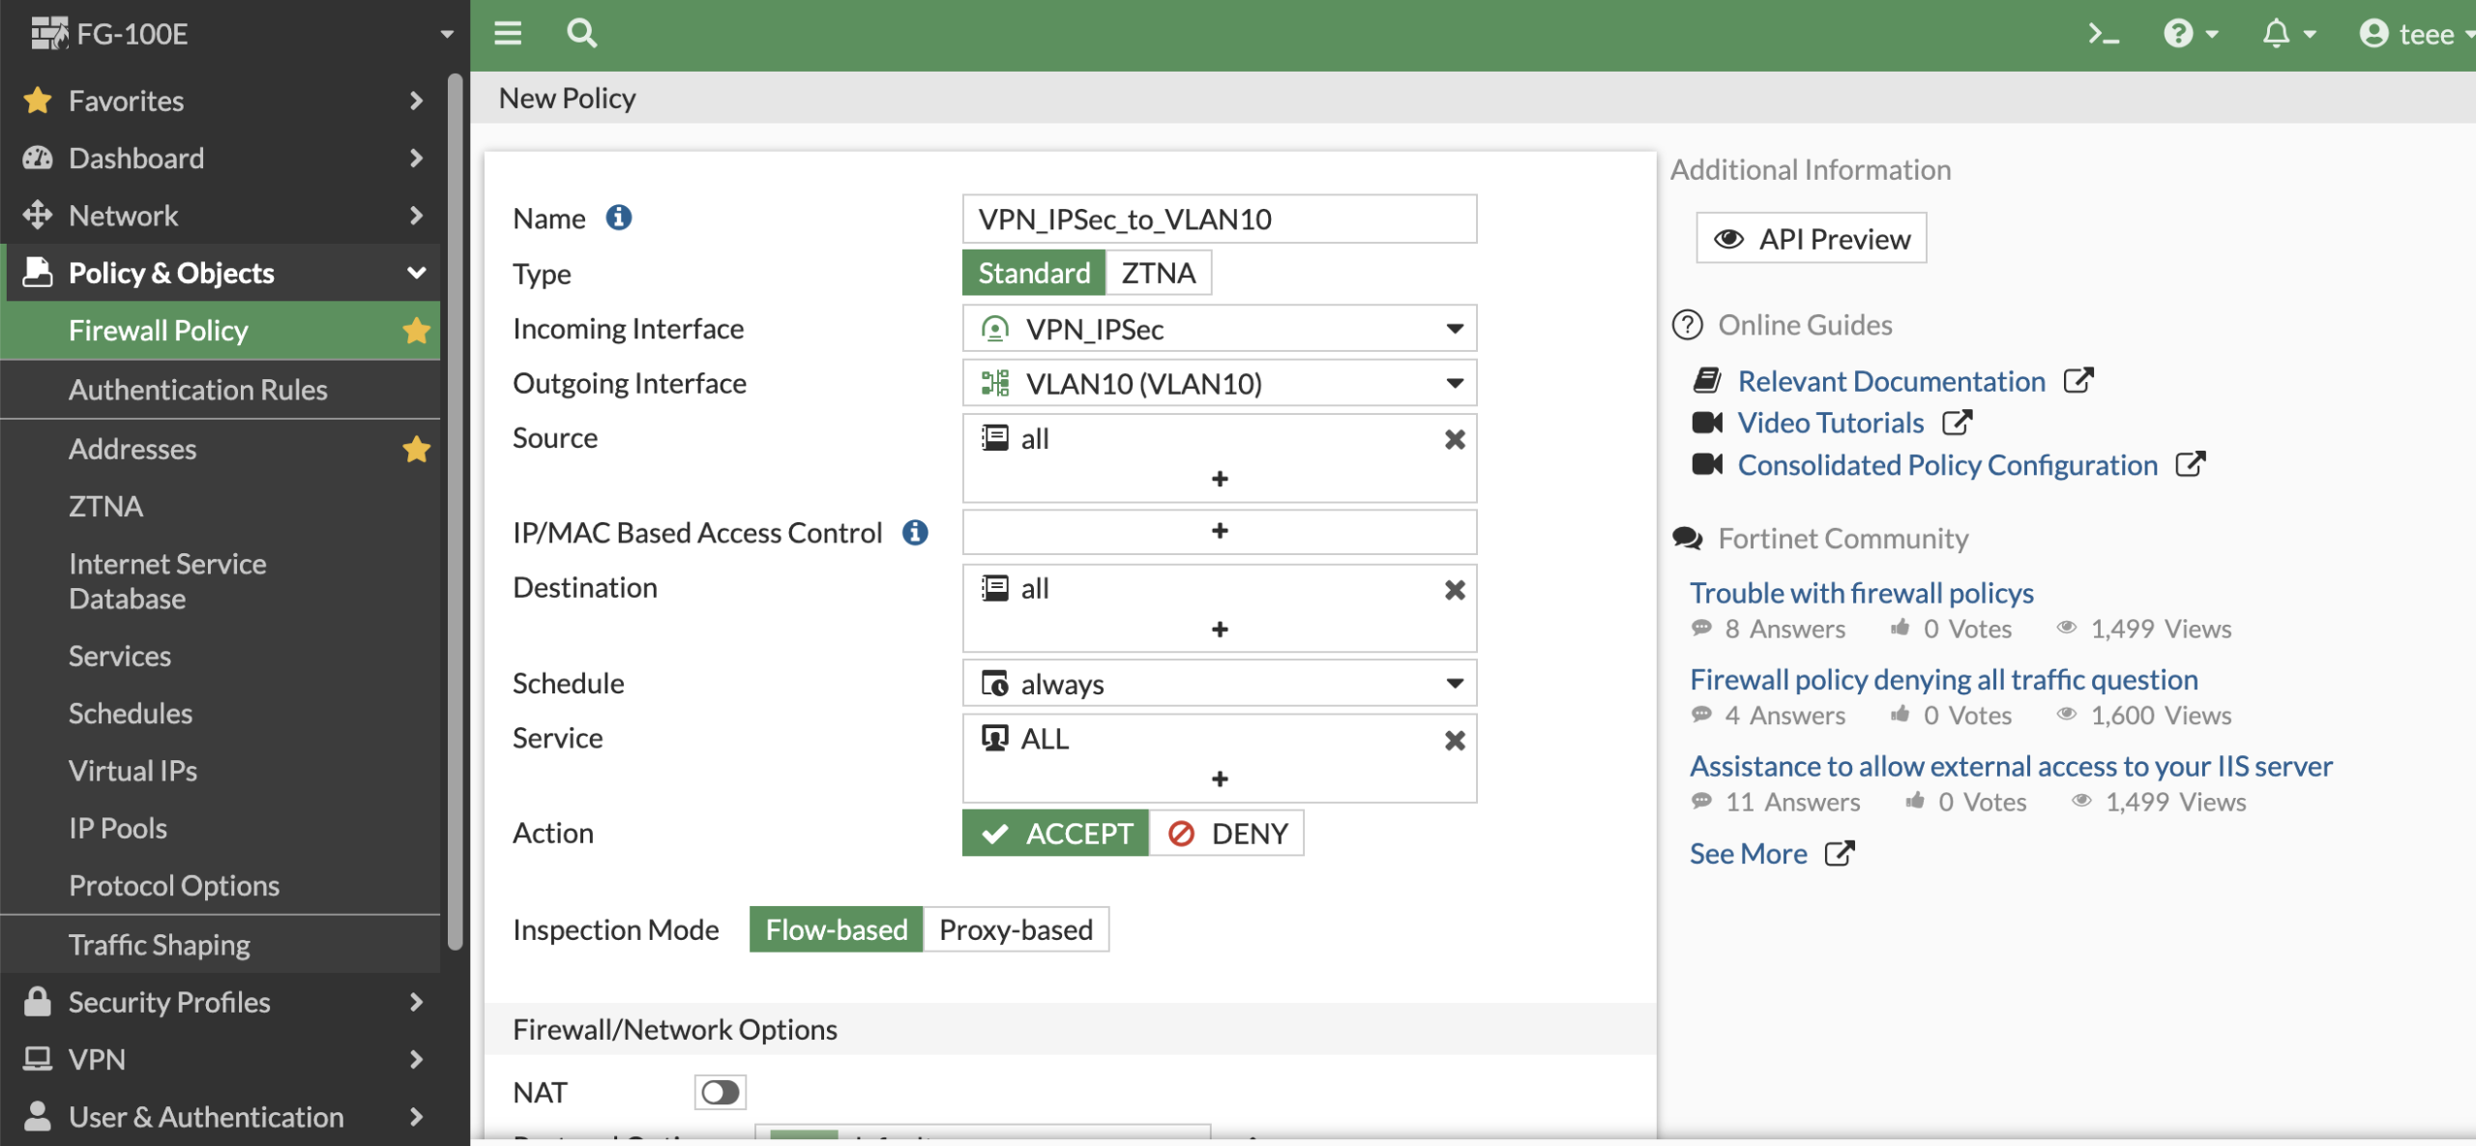
Task: Open Relevant Documentation link
Action: click(x=1891, y=382)
